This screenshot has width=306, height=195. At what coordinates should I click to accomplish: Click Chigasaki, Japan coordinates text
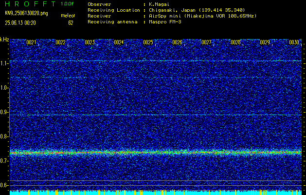197,10
